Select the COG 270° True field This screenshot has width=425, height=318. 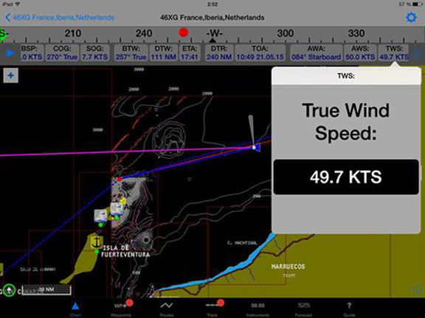[62, 53]
